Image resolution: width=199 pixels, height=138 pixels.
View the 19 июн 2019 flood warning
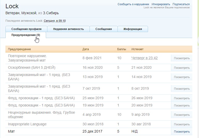point(182,105)
